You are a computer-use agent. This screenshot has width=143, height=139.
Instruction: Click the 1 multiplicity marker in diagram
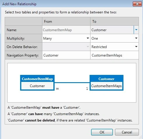(87, 88)
